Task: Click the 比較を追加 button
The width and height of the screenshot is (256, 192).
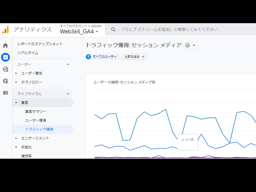Action: click(x=134, y=57)
